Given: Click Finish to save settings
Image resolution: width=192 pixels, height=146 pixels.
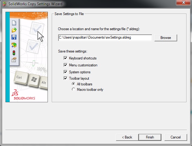Looking at the screenshot, I should click(150, 137).
